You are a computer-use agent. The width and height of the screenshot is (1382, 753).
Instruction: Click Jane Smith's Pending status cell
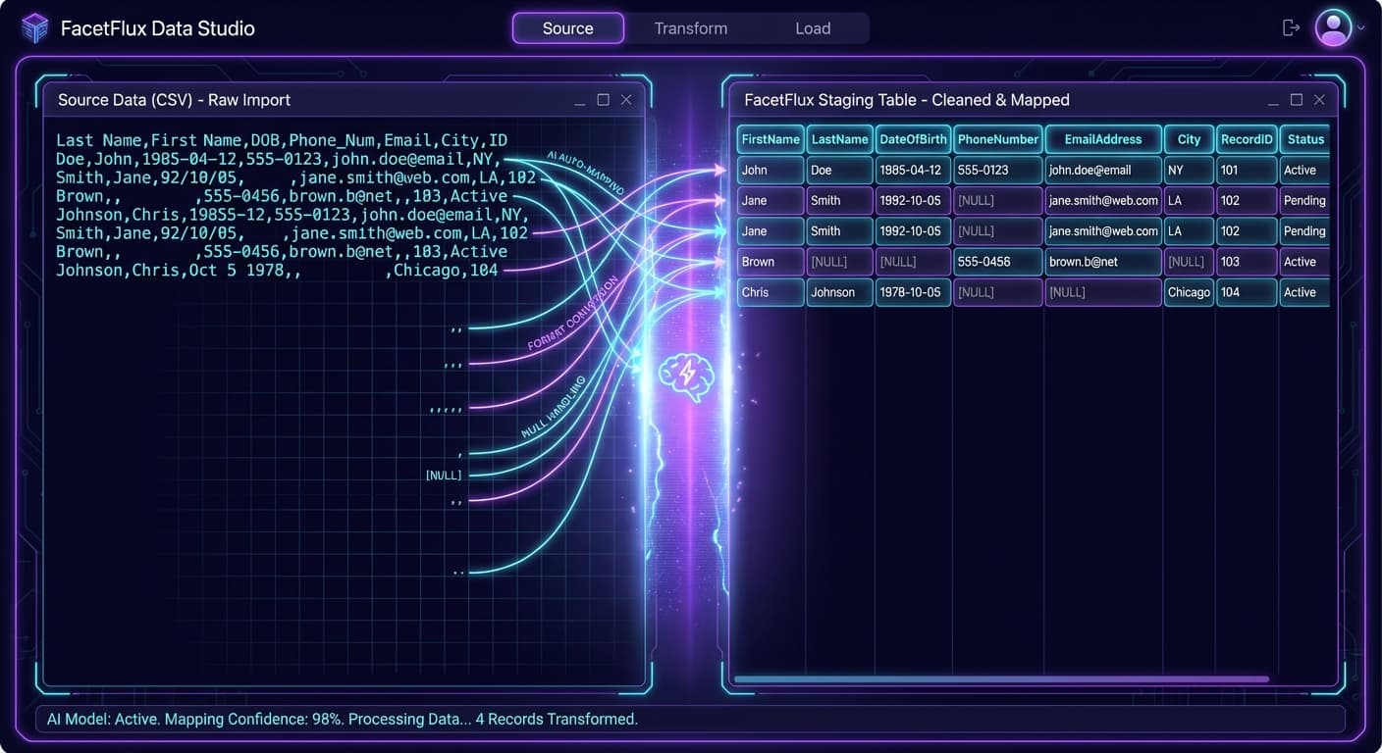(1303, 200)
